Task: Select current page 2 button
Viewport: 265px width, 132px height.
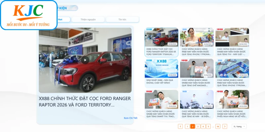Action: (x=192, y=126)
